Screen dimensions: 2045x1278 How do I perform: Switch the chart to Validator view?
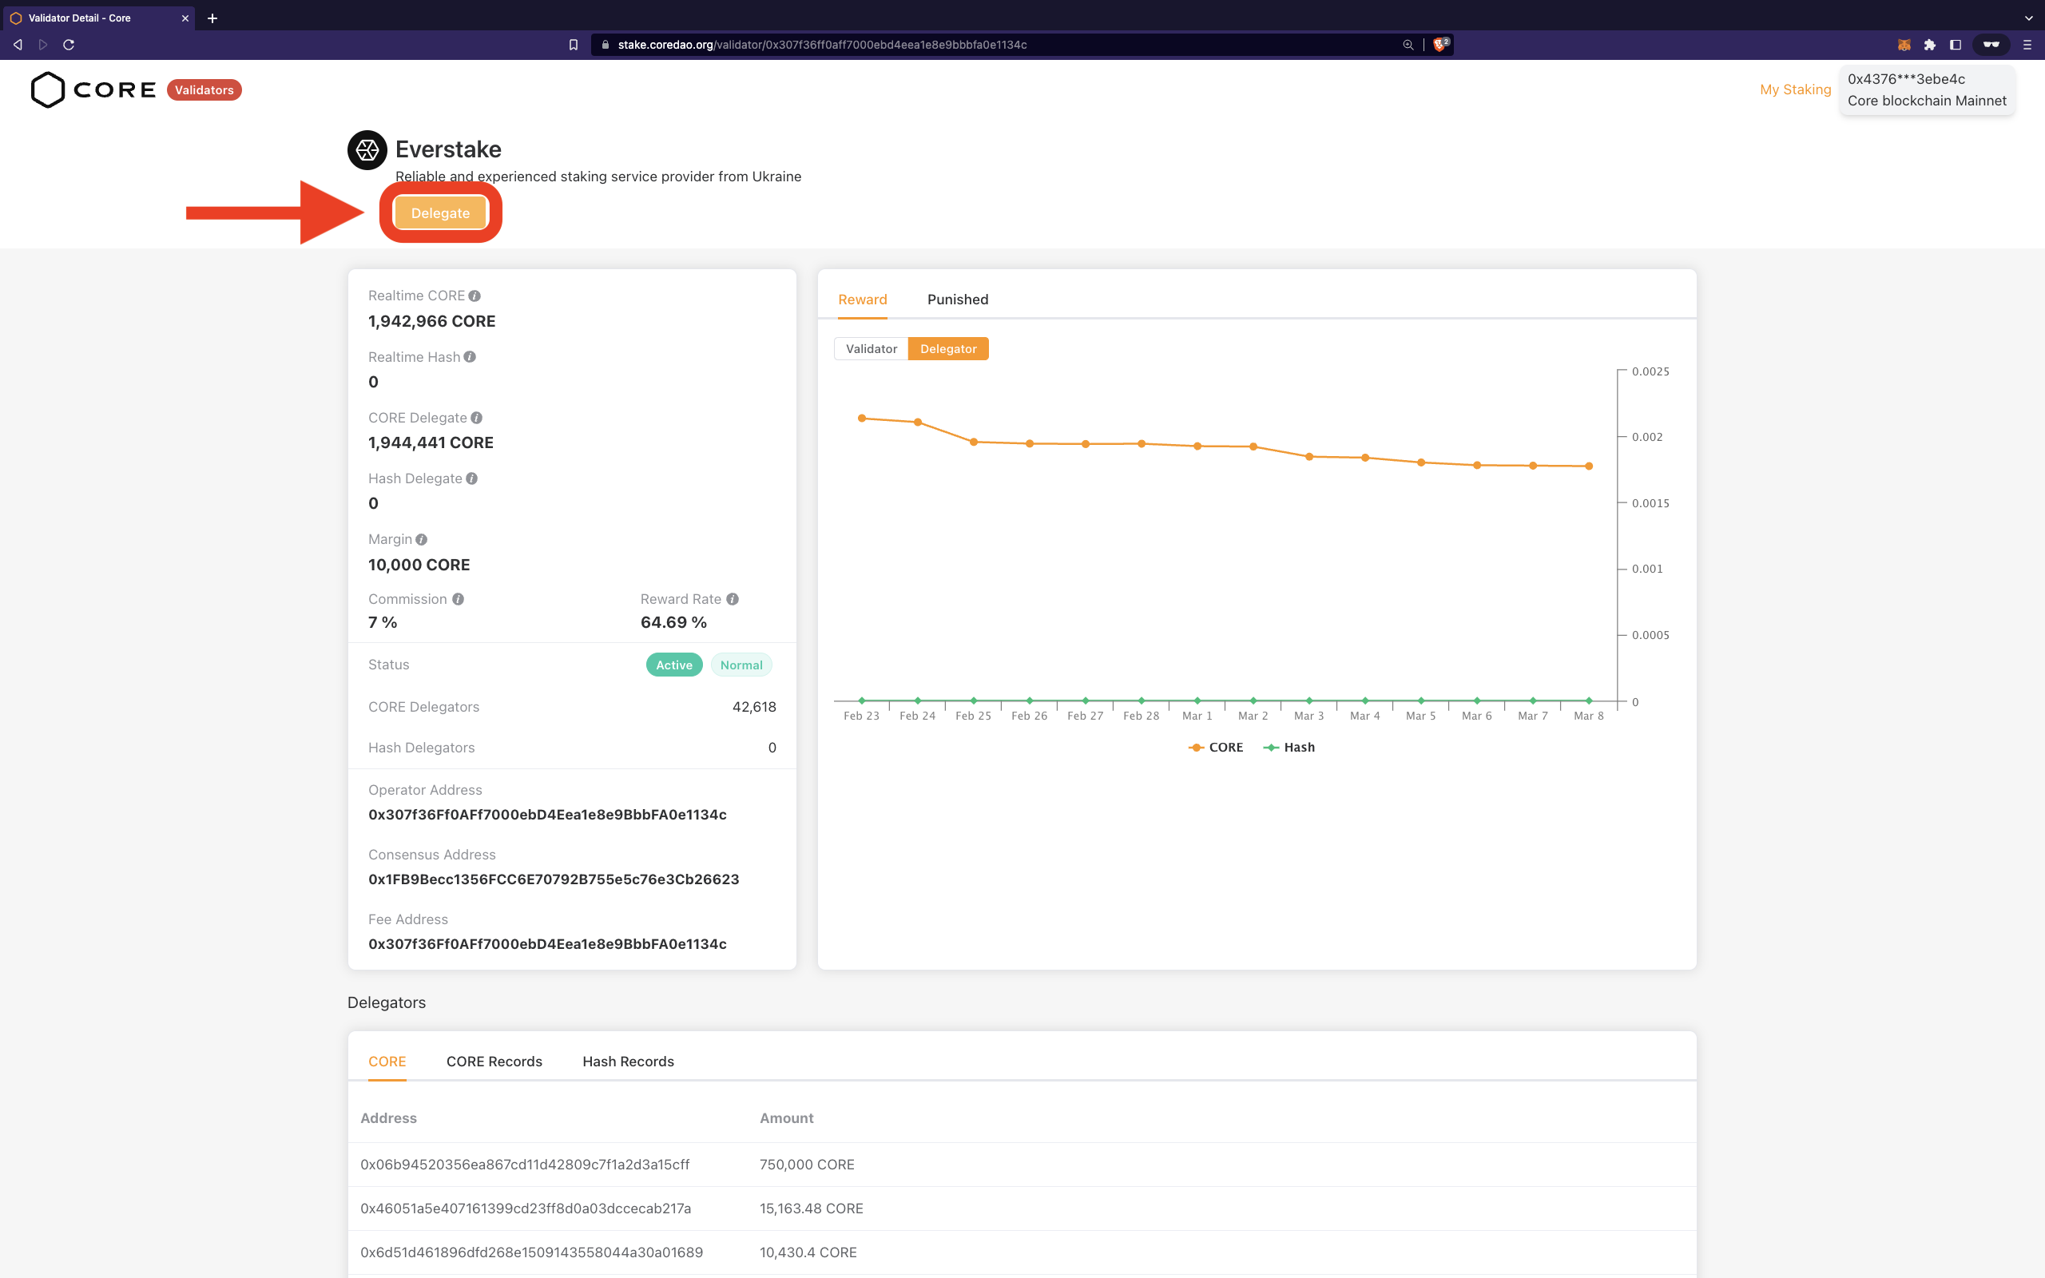coord(871,348)
